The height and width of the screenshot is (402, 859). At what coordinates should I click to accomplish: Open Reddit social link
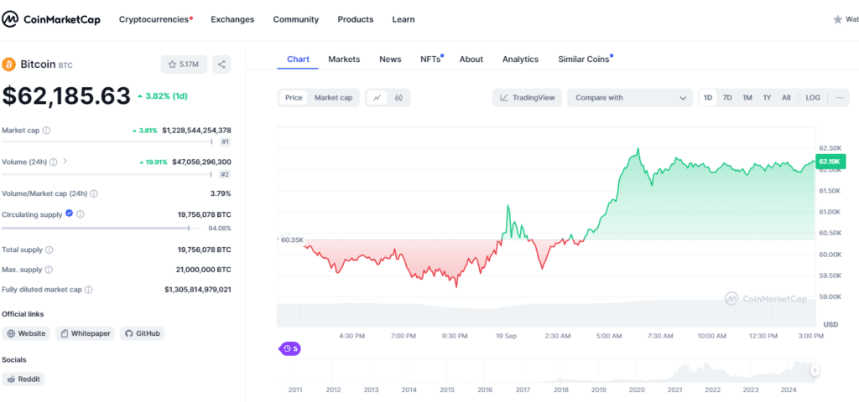coord(23,379)
